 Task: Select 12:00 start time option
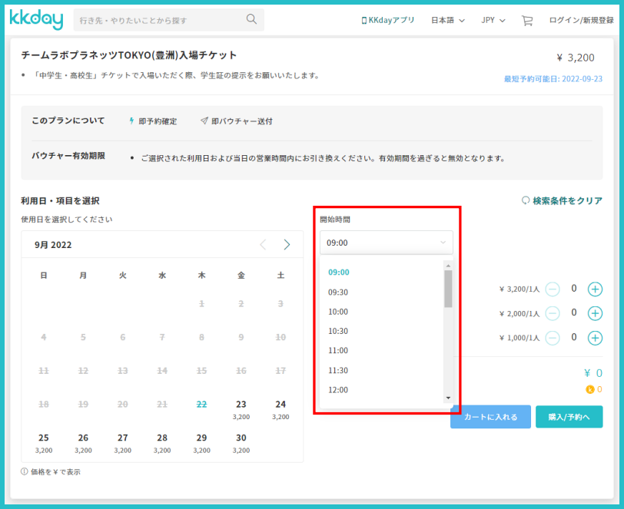(x=338, y=390)
